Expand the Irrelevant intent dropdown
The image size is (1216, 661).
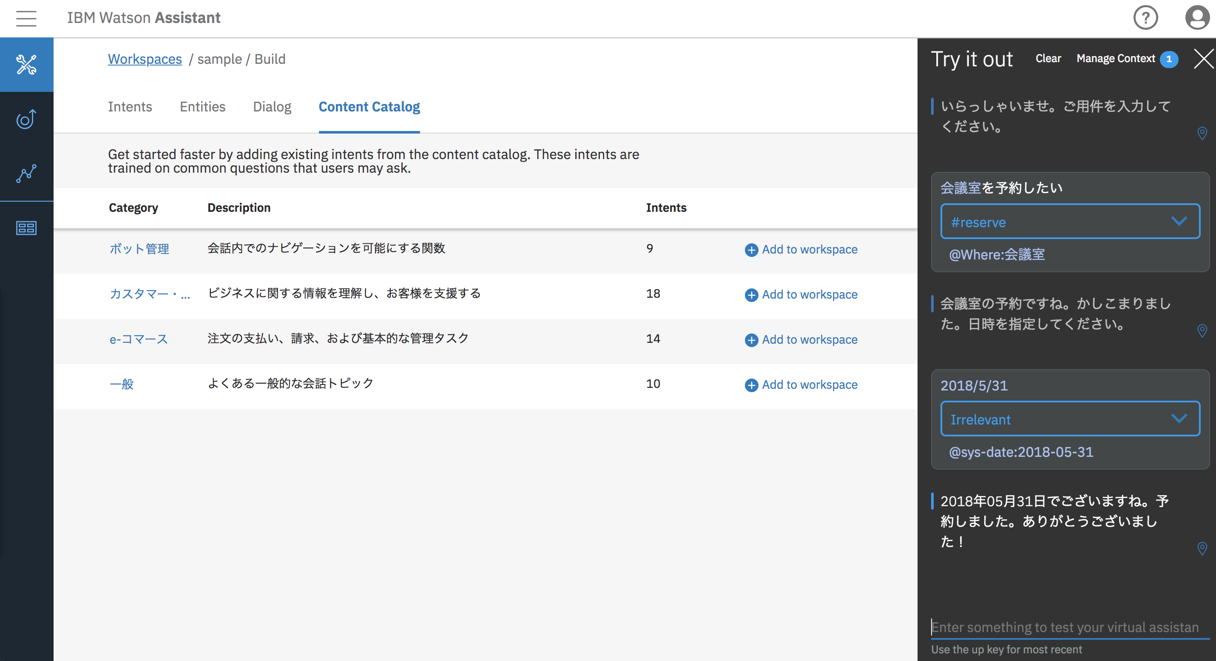point(1070,419)
